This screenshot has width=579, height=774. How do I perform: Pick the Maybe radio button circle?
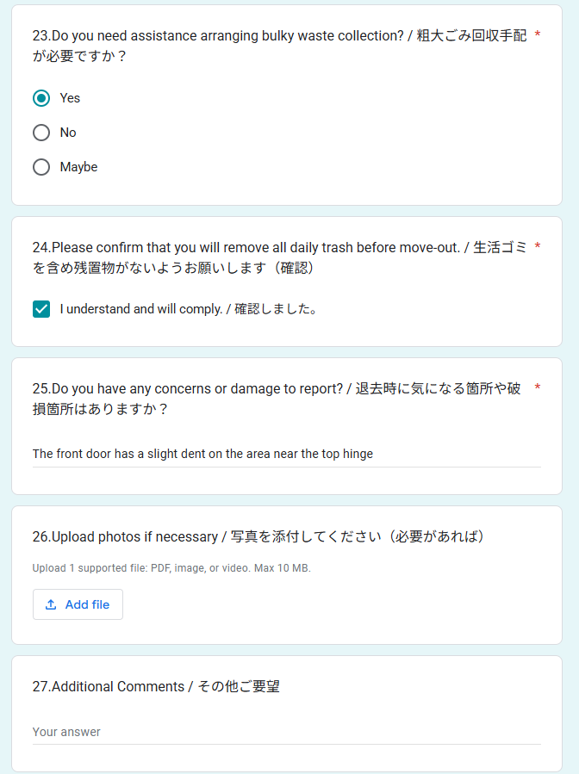coord(41,167)
